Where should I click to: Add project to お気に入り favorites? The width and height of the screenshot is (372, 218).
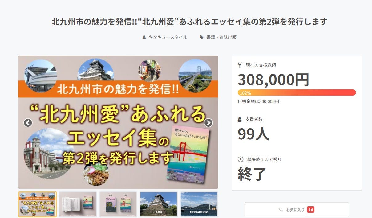(x=297, y=210)
